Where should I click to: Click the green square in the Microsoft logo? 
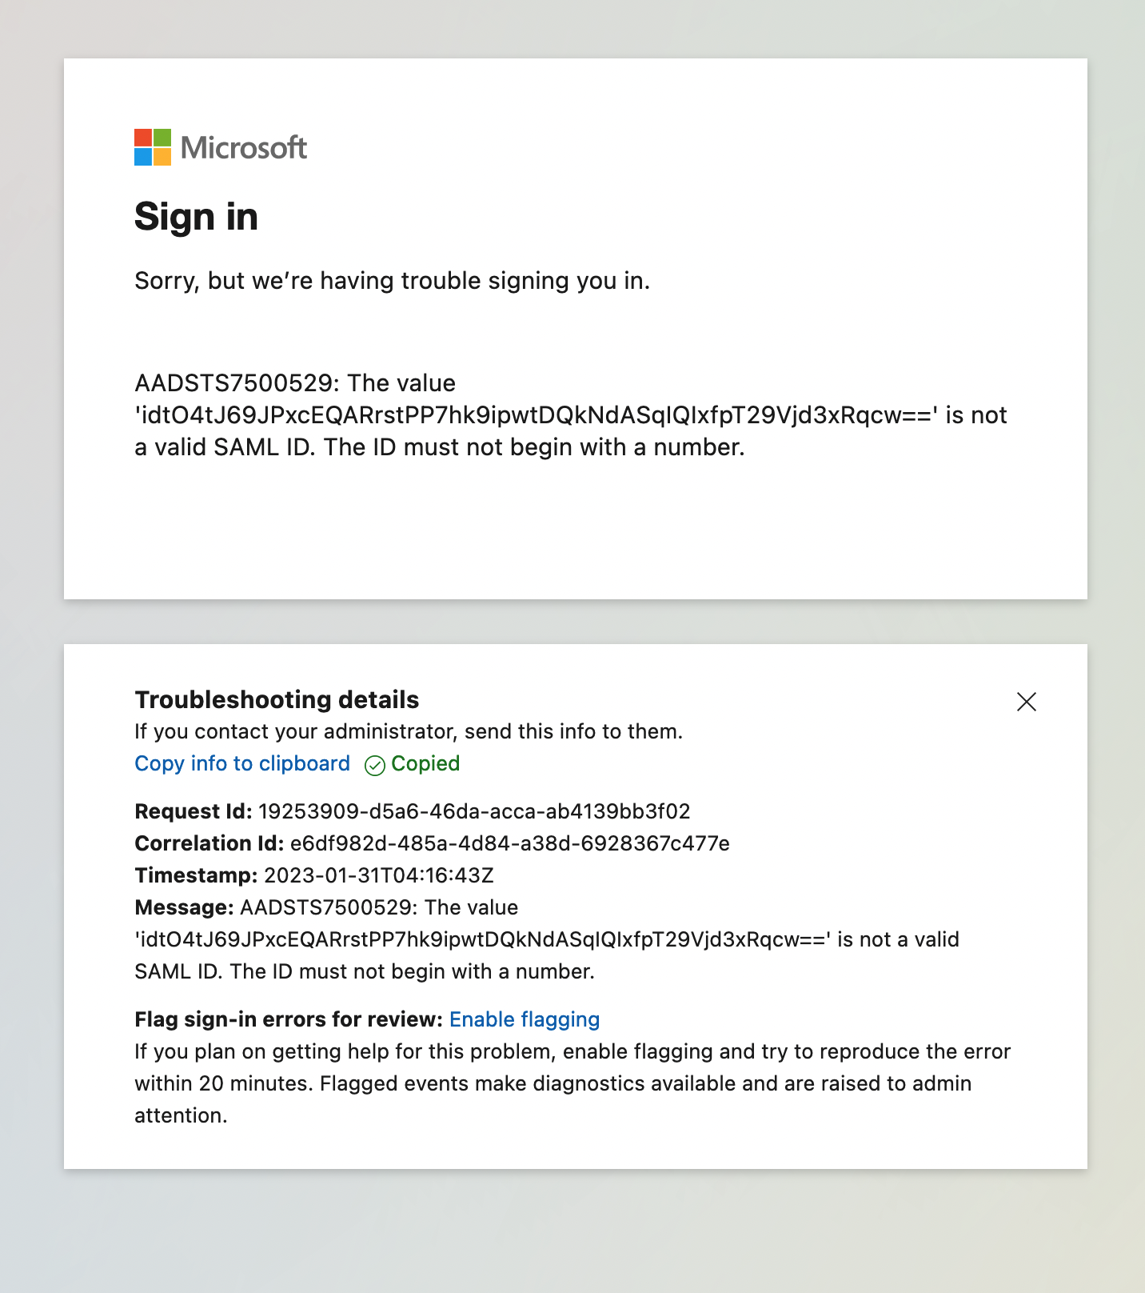coord(162,138)
